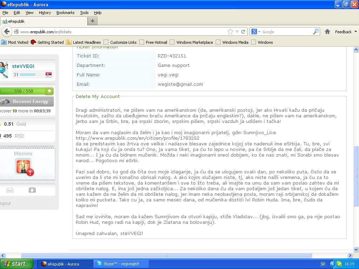Click the email wegiste@gmail.com
359x269 pixels.
(180, 84)
